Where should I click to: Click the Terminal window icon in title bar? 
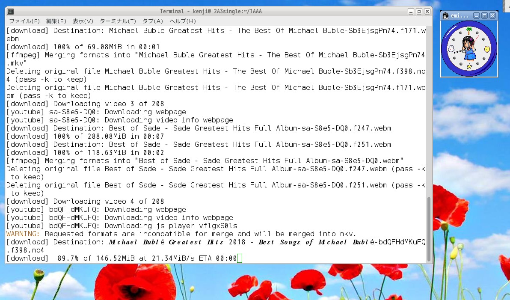tap(10, 12)
